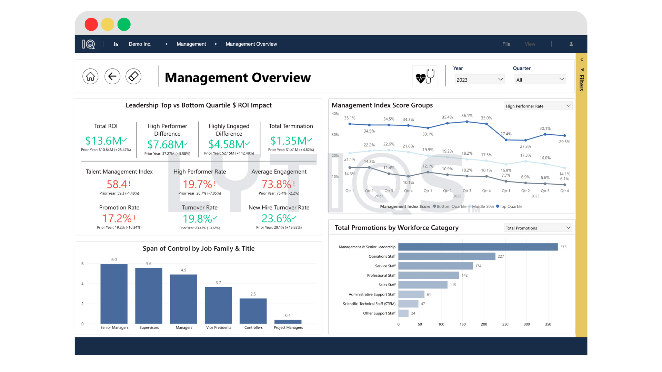This screenshot has height=372, width=662.
Task: Open the Year 2023 dropdown
Action: 480,80
